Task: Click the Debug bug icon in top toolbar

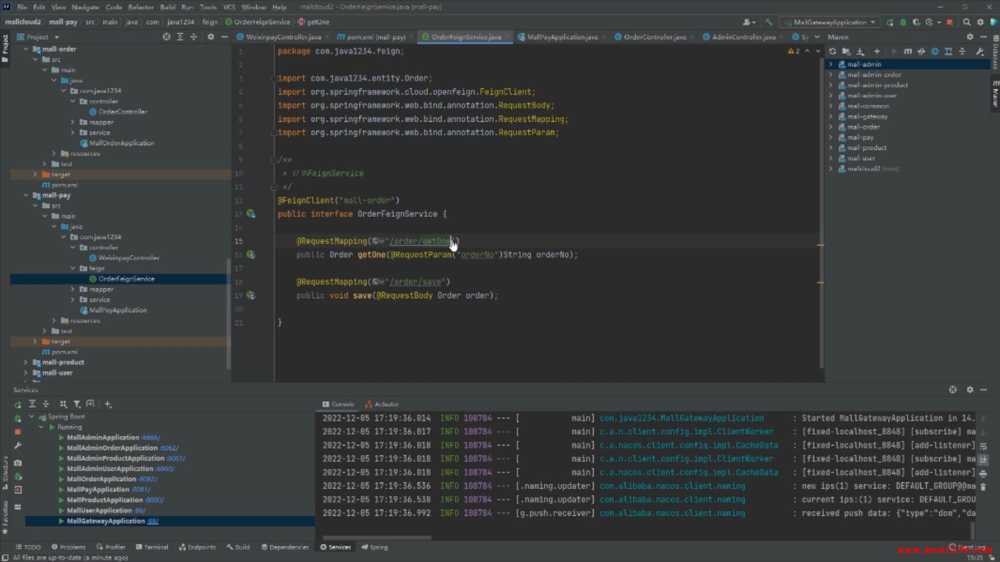Action: pos(903,22)
